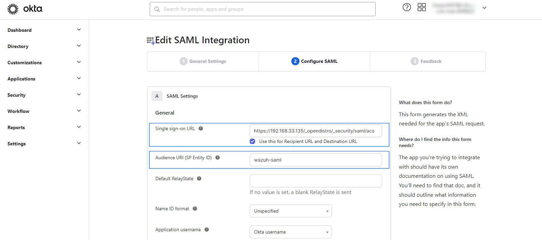Click help icon beside Name ID format
542x240 pixels.
195,209
